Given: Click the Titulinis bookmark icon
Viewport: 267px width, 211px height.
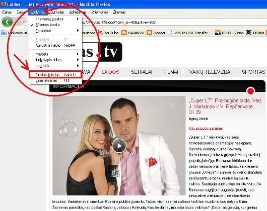Looking at the screenshot, I should [x=248, y=33].
